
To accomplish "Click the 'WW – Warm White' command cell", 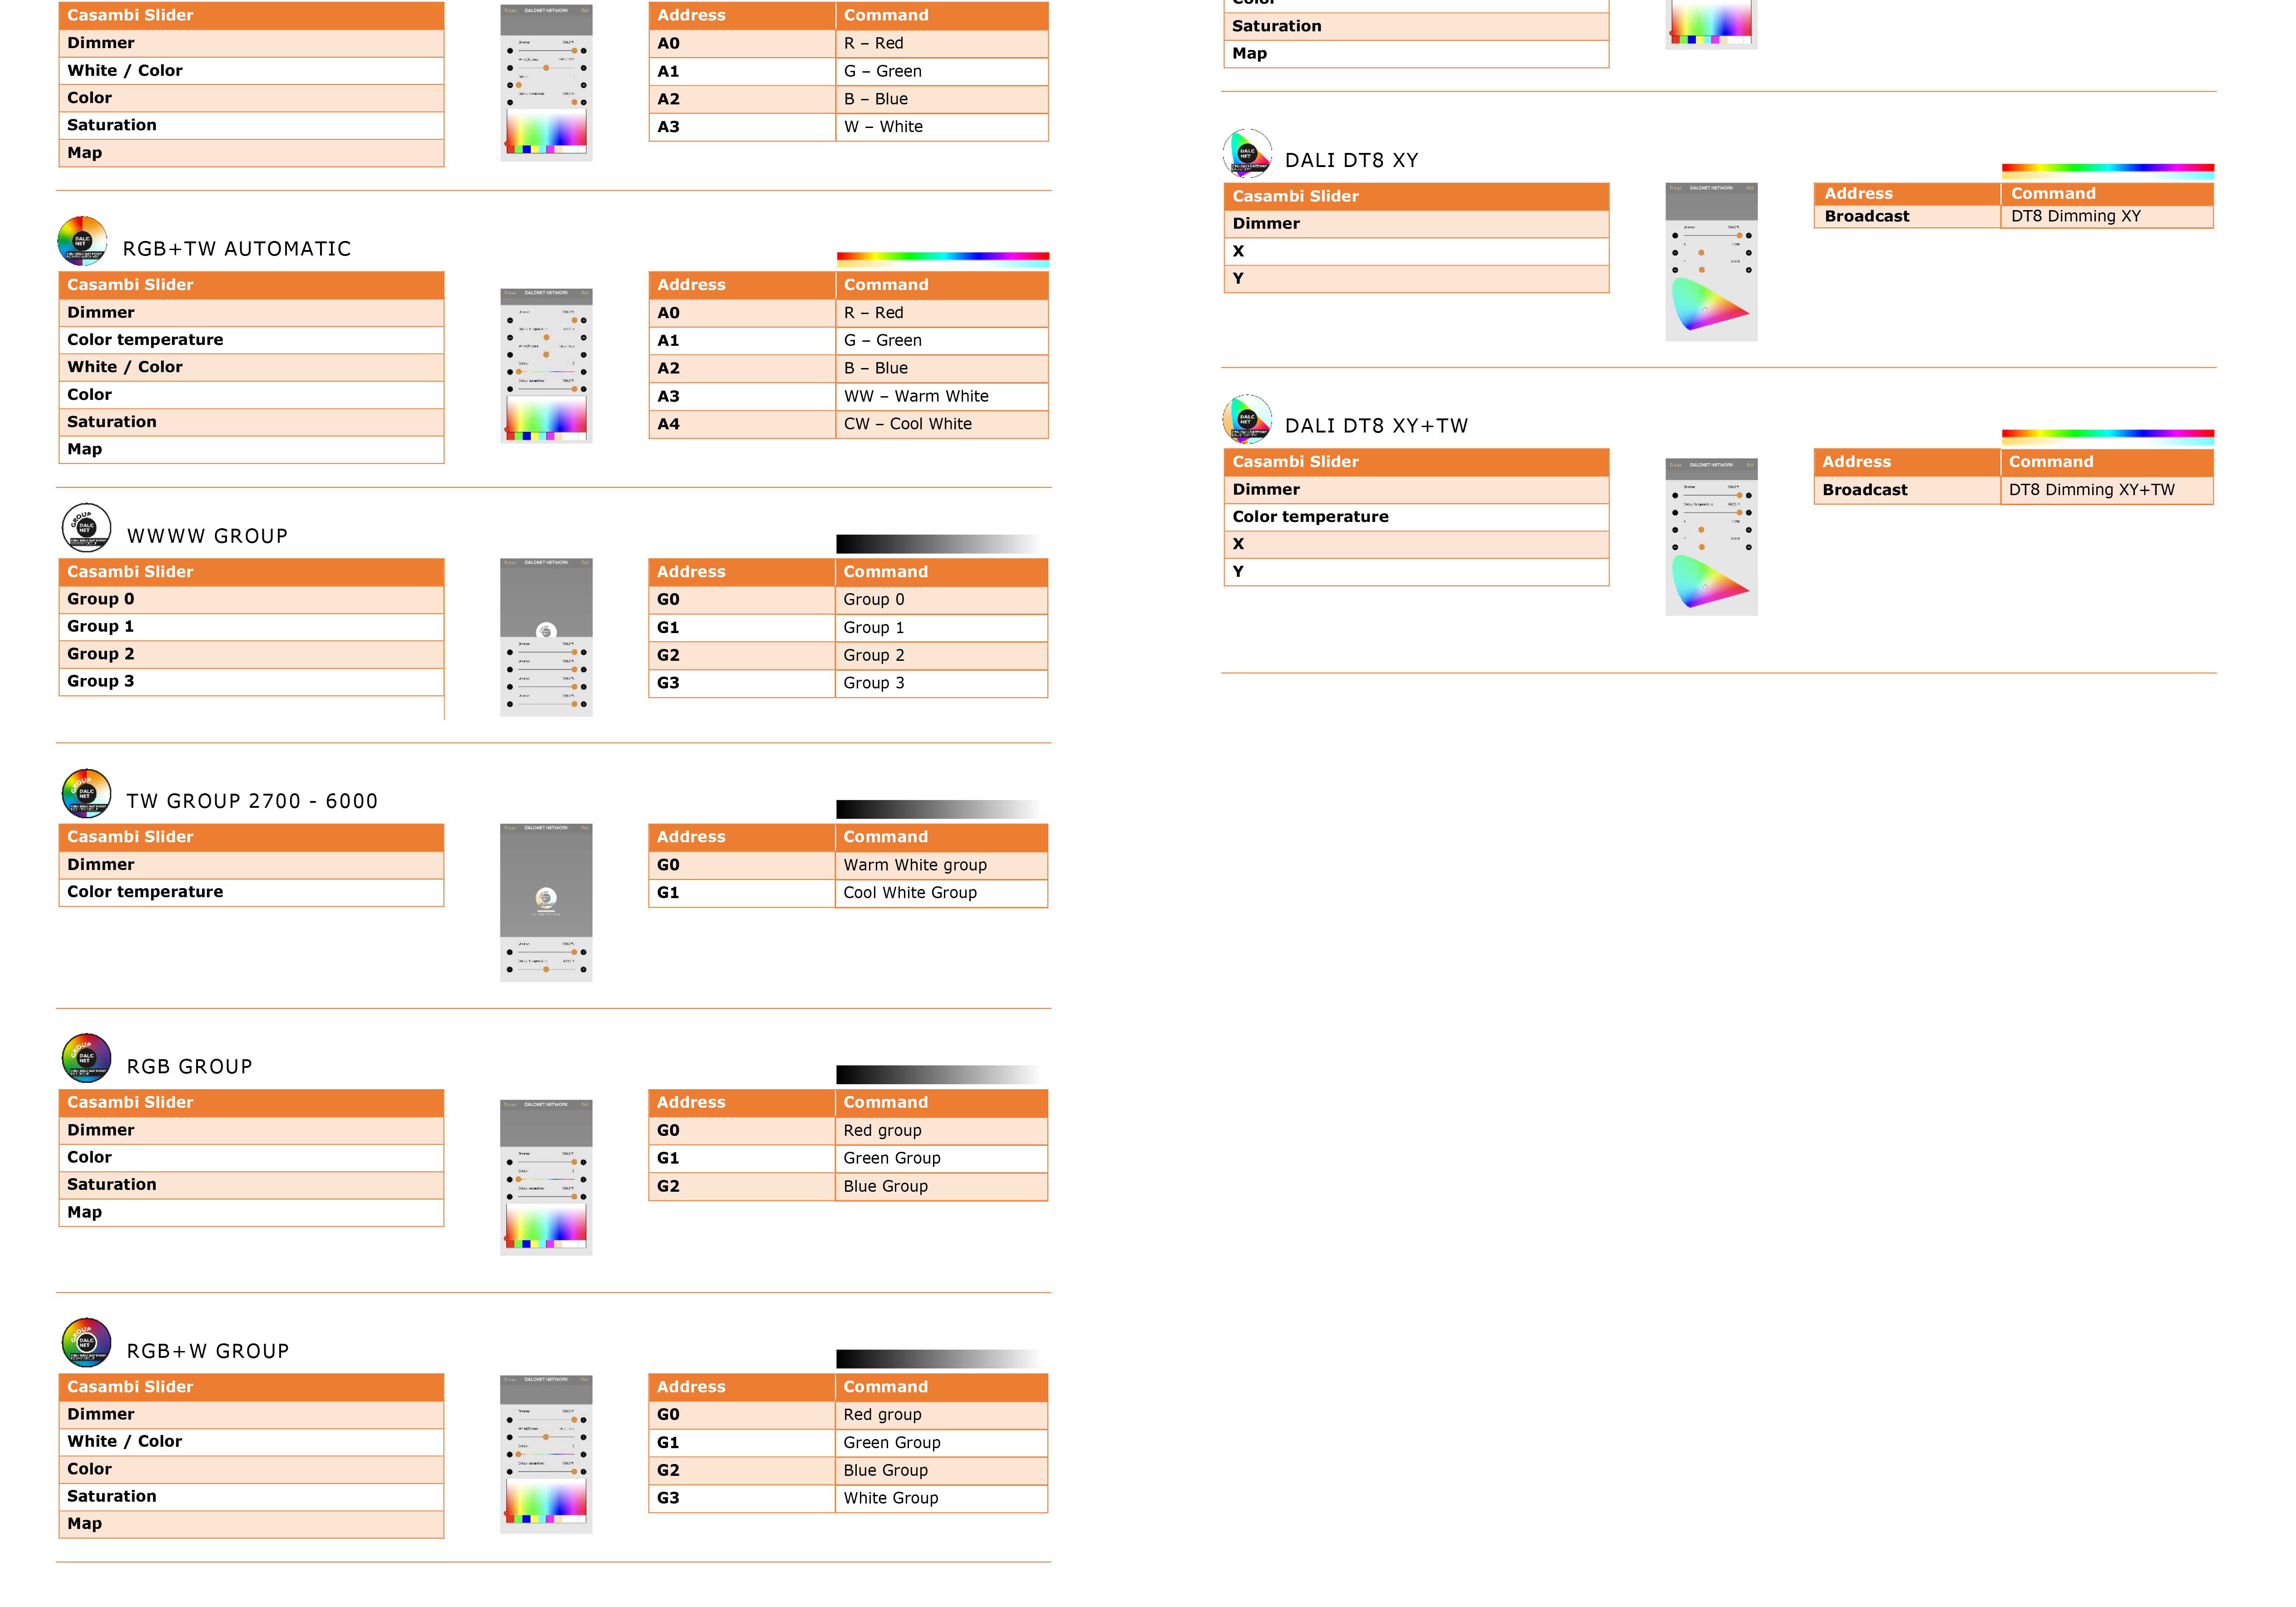I will pos(942,397).
